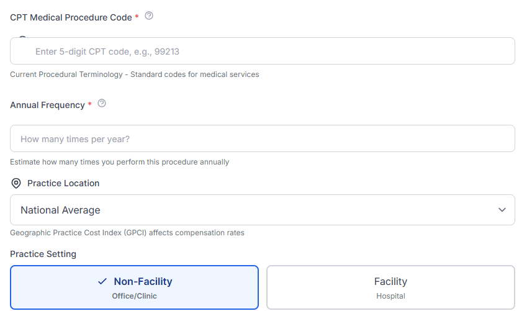Click the checkmark icon in the Non-Facility option
The height and width of the screenshot is (311, 527).
102,282
